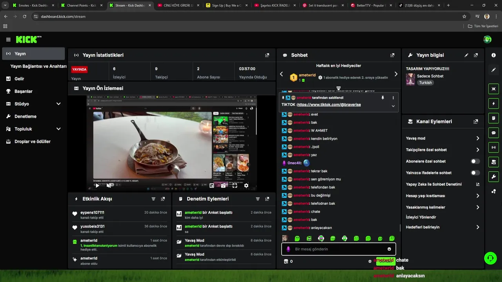The image size is (502, 282).
Task: Toggle stream stats broadcast icon in right rail
Action: (493, 147)
